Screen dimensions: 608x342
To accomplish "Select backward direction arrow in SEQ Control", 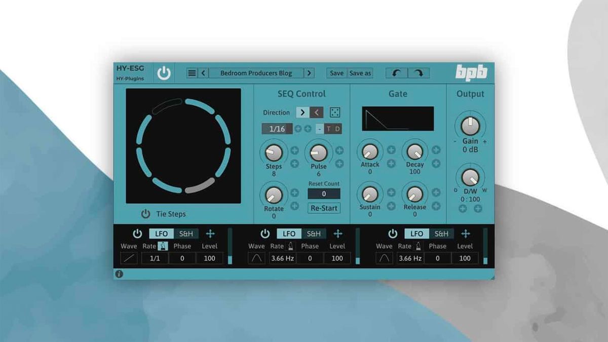I will pyautogui.click(x=316, y=112).
